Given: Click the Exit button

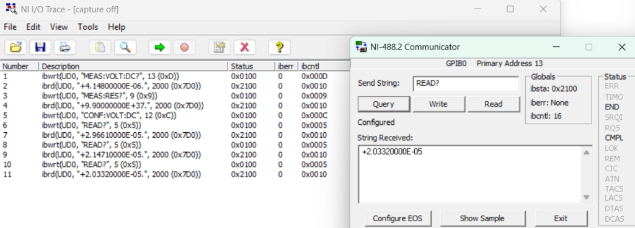Looking at the screenshot, I should pyautogui.click(x=561, y=218).
